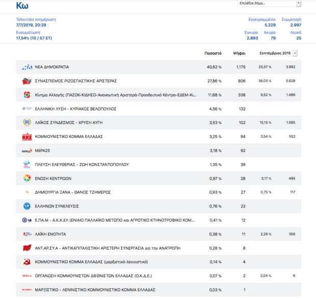Click the Ελληνική Λύση party logo
Viewport: 316px width, 299px height.
tap(27, 109)
